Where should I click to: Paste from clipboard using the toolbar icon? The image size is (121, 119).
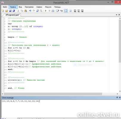pos(26,11)
